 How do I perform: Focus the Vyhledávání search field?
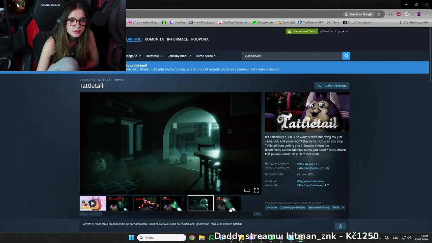[x=292, y=56]
